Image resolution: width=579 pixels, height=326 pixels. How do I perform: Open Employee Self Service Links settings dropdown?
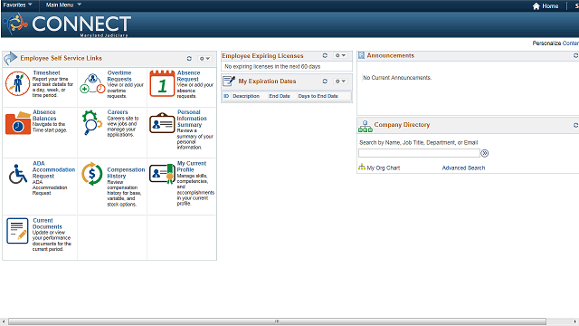(x=204, y=58)
